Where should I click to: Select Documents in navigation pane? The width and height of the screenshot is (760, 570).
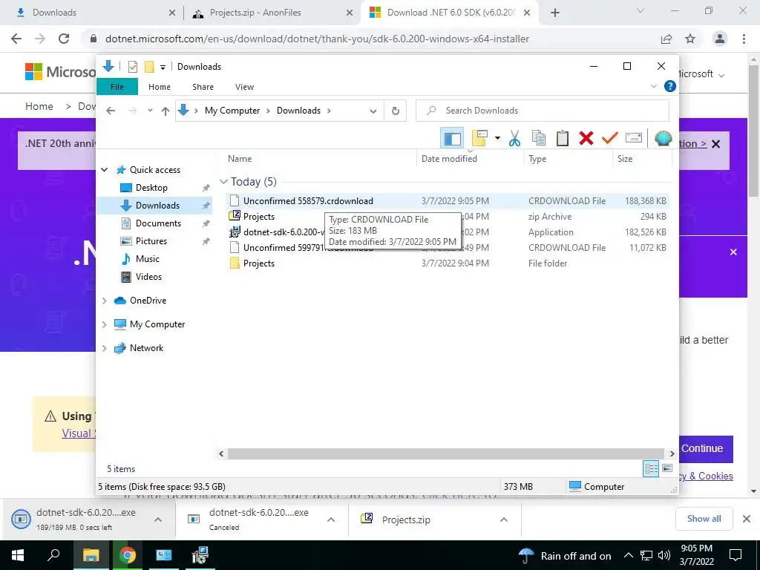[x=158, y=223]
